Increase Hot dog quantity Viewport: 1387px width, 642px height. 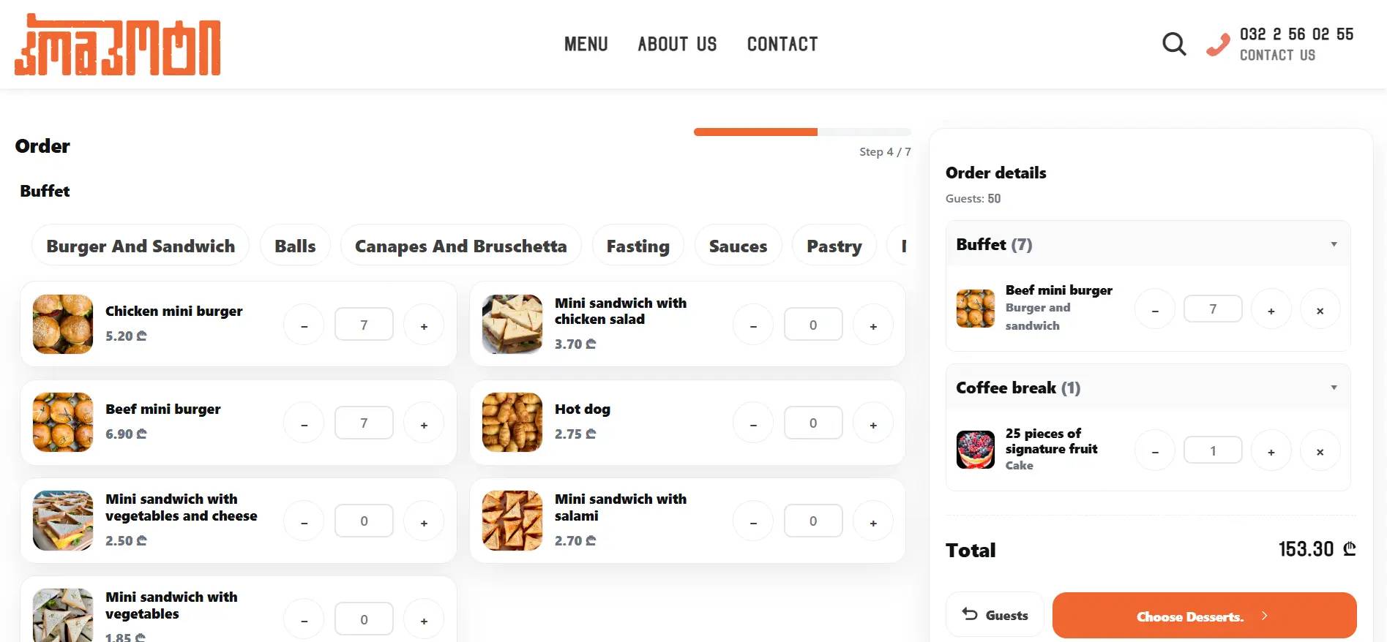tap(872, 423)
